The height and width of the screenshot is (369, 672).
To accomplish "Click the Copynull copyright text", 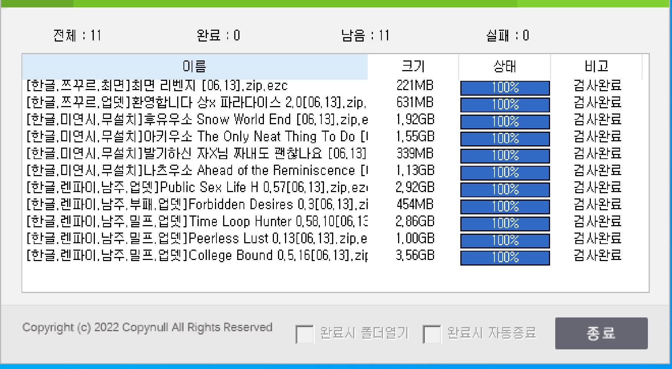I will pyautogui.click(x=147, y=327).
